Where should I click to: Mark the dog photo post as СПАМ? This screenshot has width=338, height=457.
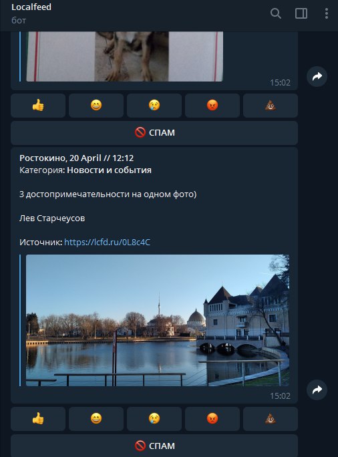pos(154,133)
